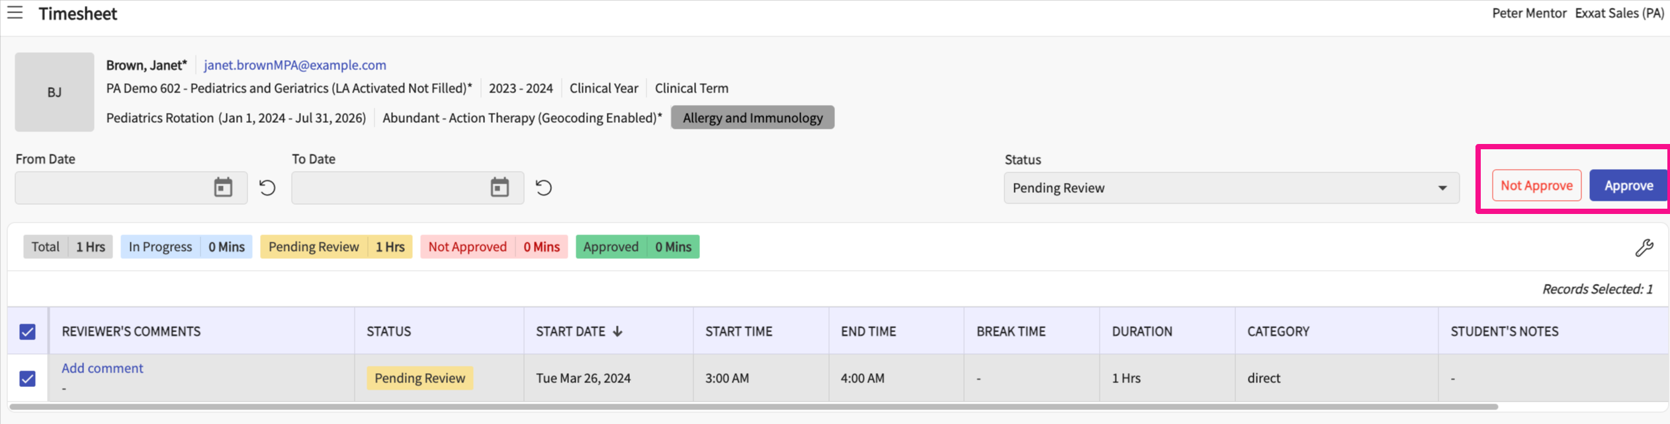This screenshot has width=1670, height=424.
Task: Open the From Date calendar picker
Action: point(223,188)
